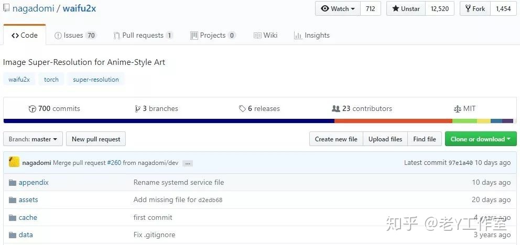
Task: Click the Insights graph icon
Action: (x=298, y=36)
